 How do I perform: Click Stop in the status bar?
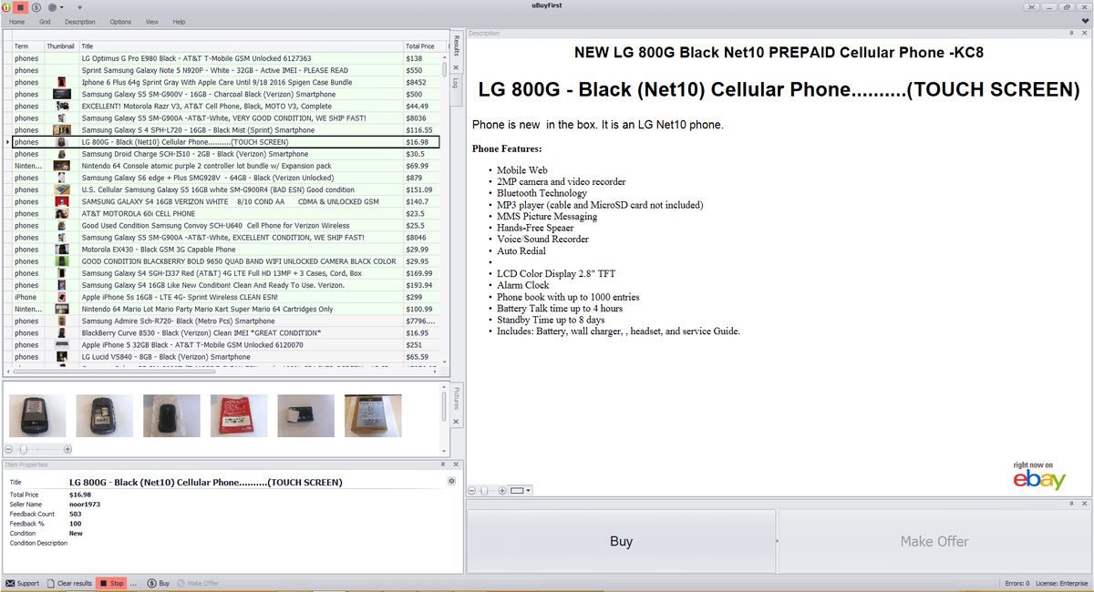(111, 583)
